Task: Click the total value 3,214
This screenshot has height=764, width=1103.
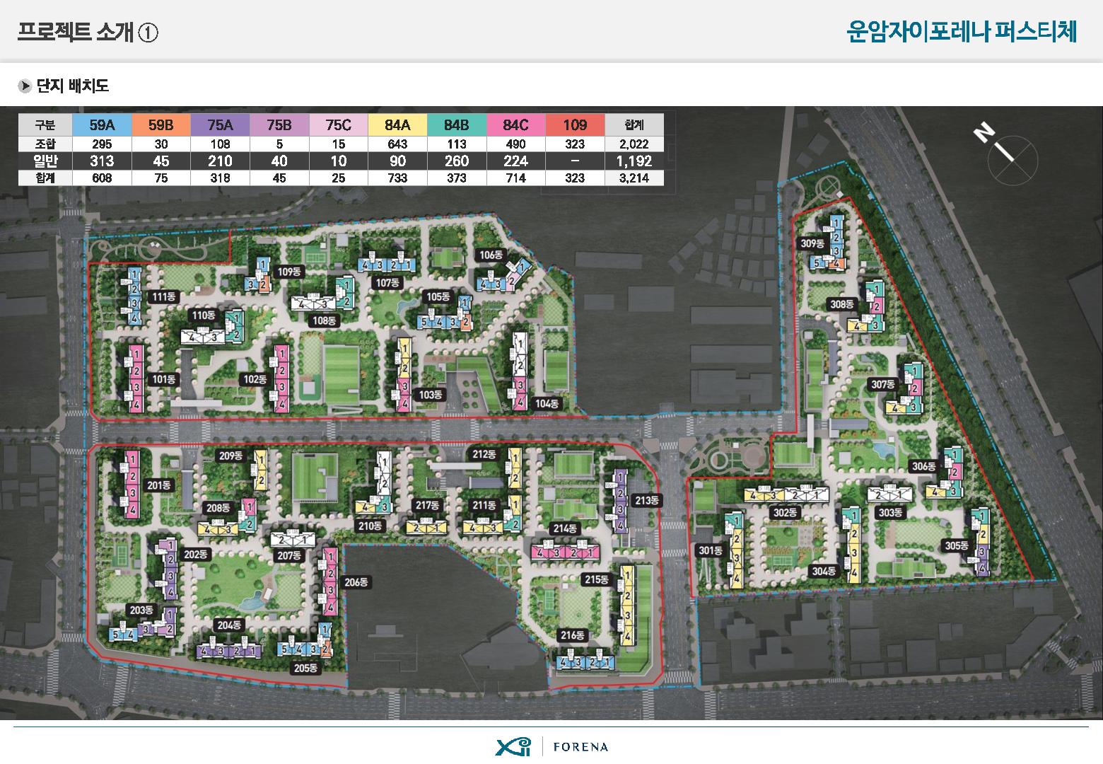Action: point(634,178)
